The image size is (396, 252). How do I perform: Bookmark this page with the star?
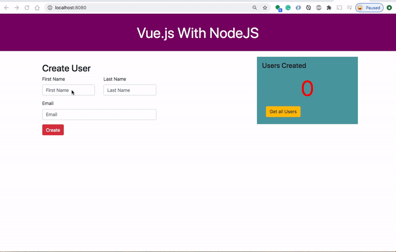265,8
